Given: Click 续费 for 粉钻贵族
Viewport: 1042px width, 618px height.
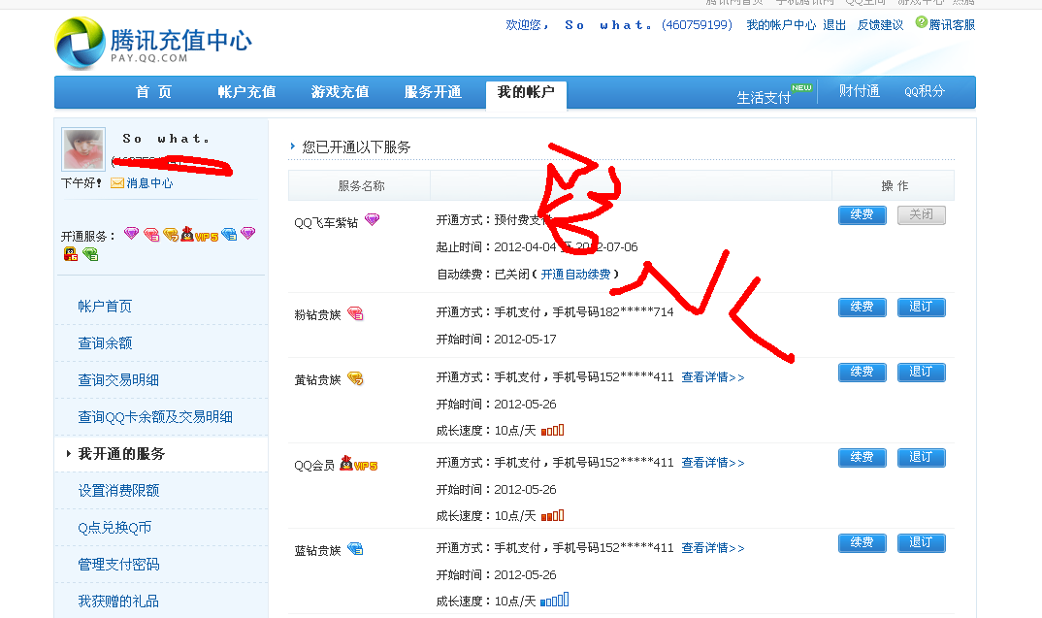Looking at the screenshot, I should [862, 307].
